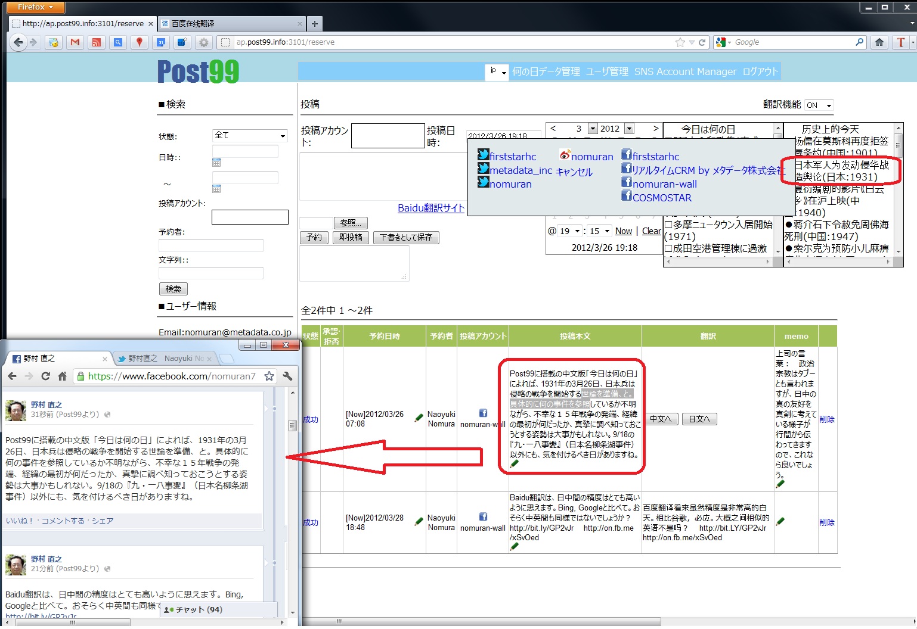Edit the first post's text with pencil icon
The image size is (917, 629).
(x=515, y=463)
